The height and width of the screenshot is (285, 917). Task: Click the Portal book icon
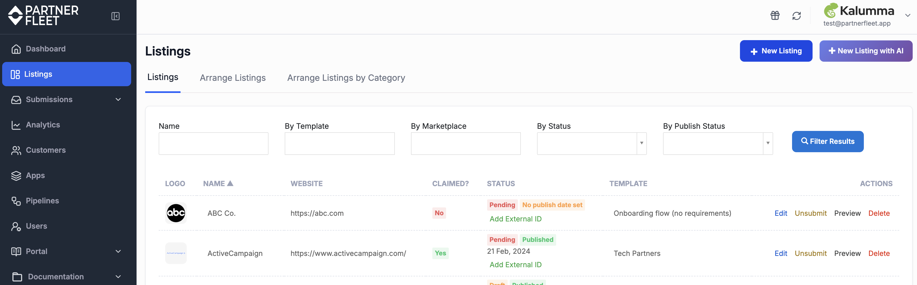click(16, 252)
